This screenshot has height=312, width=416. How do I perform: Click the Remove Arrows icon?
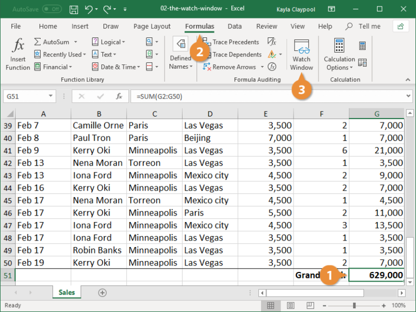point(207,67)
